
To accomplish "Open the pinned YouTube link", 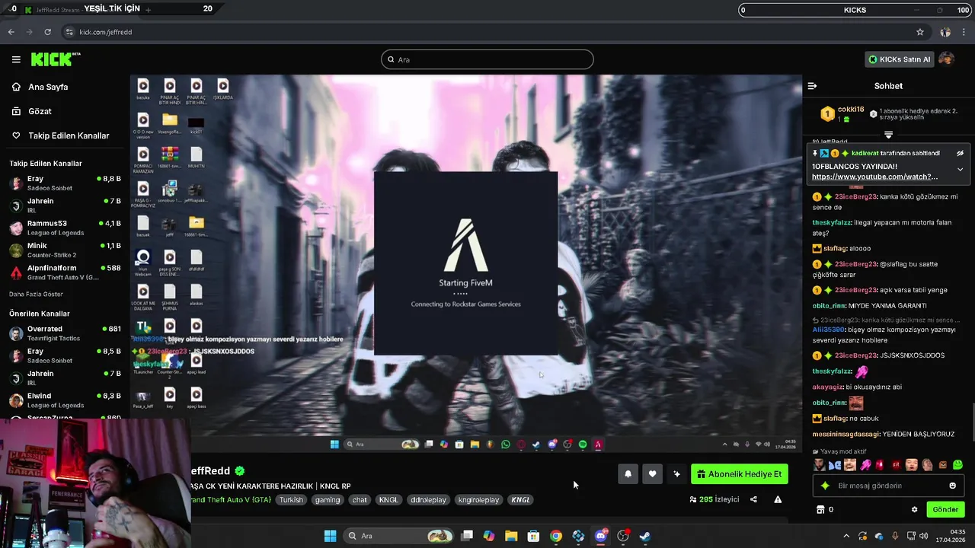I will click(x=874, y=177).
